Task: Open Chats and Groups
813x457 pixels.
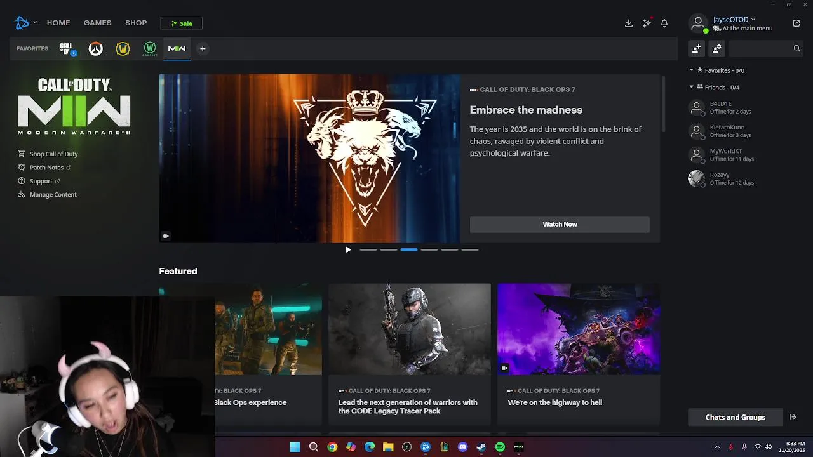Action: [x=736, y=417]
